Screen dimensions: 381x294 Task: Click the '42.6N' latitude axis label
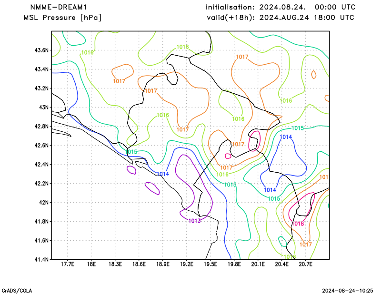click(41, 146)
